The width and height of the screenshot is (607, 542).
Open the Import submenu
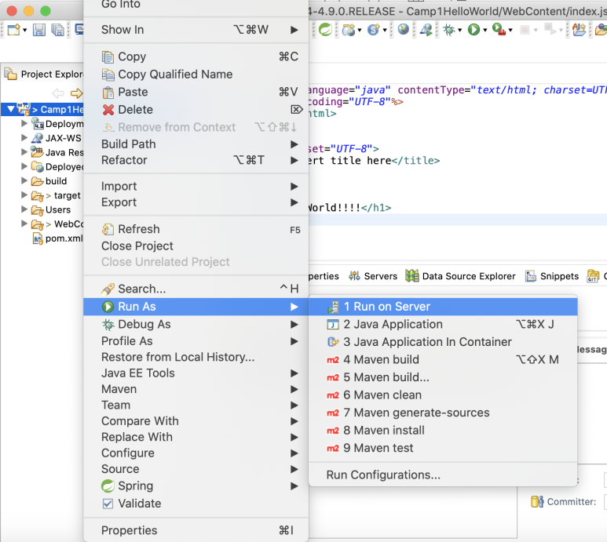(x=196, y=187)
